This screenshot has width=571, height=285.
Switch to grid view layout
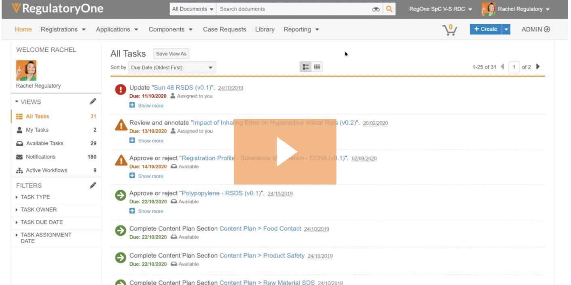[x=317, y=67]
